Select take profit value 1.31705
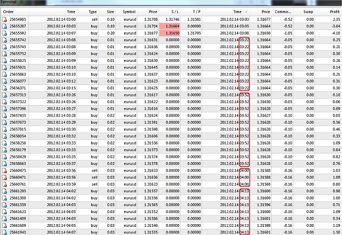This screenshot has width=342, height=235. pyautogui.click(x=194, y=33)
